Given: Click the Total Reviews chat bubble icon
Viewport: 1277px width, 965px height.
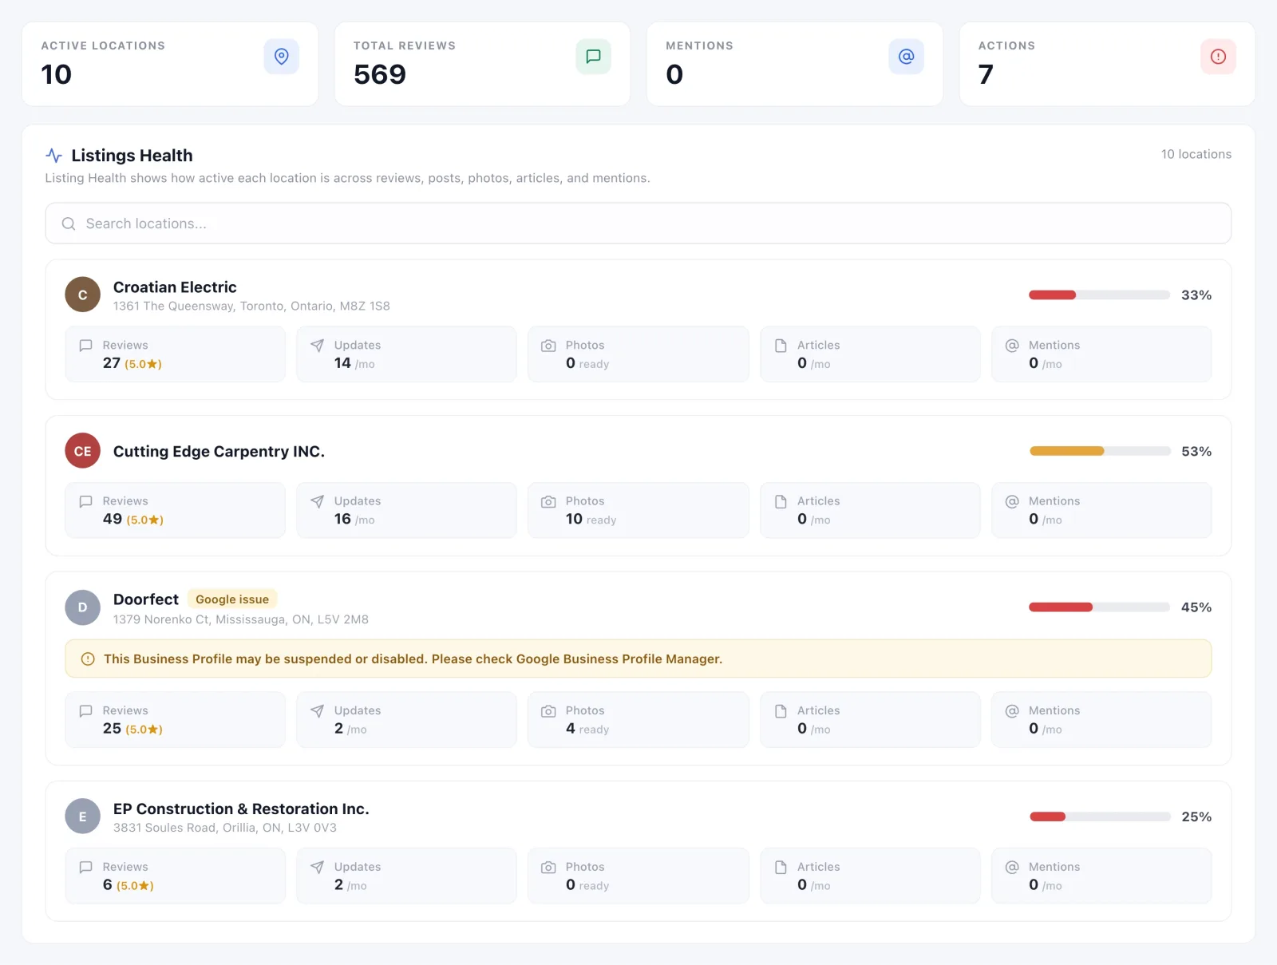Looking at the screenshot, I should (x=594, y=57).
